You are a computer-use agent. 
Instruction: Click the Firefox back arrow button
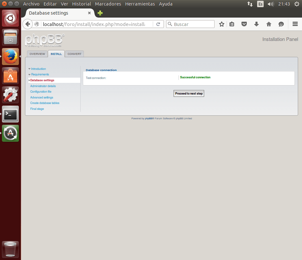click(x=28, y=24)
